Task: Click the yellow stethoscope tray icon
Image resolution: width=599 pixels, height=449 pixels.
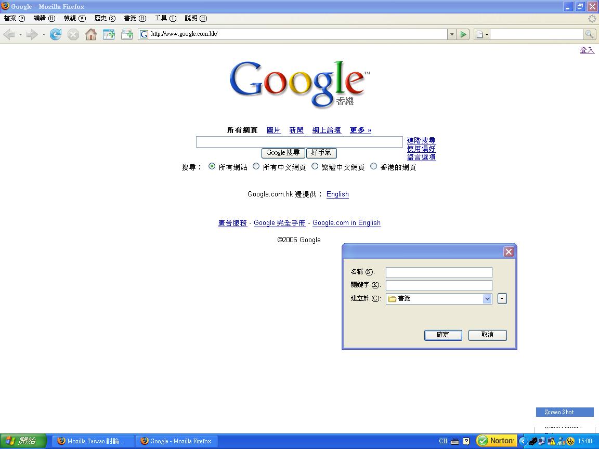Action: pyautogui.click(x=570, y=441)
